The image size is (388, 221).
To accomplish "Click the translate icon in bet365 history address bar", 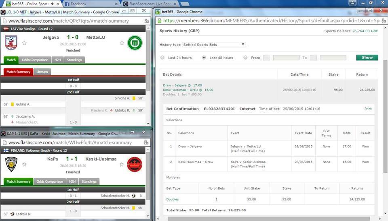I will (384, 21).
